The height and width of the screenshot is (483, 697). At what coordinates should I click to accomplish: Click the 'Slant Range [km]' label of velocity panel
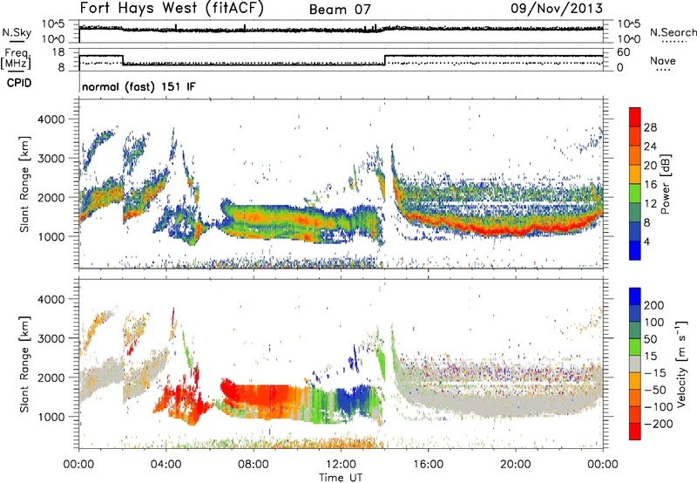(24, 364)
